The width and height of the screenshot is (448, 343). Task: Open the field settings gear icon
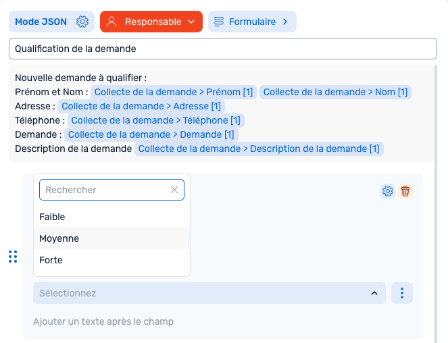click(x=388, y=191)
